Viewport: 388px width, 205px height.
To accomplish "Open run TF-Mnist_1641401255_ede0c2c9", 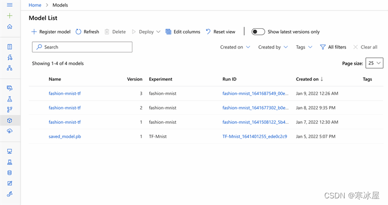I will tap(254, 136).
